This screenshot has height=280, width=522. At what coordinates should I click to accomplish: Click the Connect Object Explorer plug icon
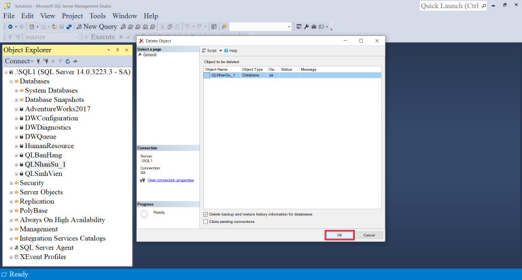point(39,61)
